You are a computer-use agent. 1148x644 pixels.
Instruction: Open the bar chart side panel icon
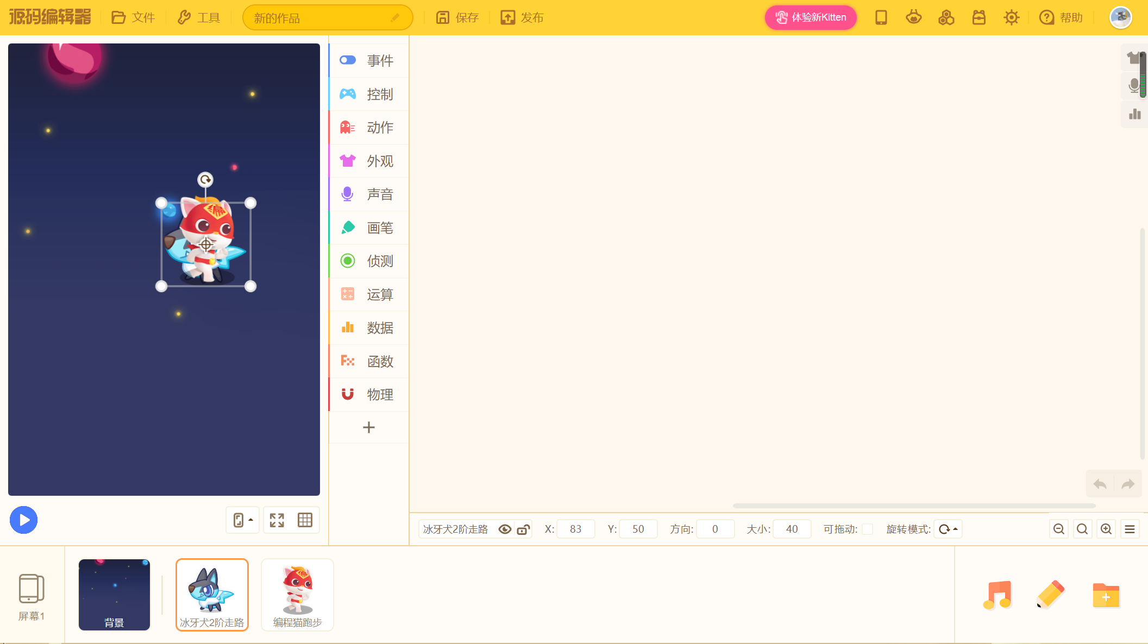pos(1134,114)
